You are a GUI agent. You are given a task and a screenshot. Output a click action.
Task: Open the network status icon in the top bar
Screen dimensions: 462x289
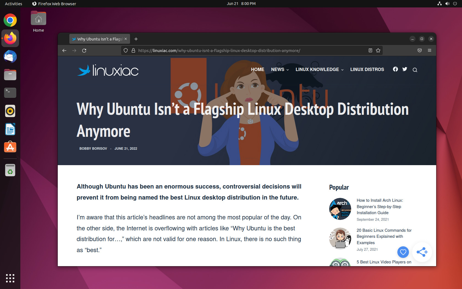click(439, 4)
